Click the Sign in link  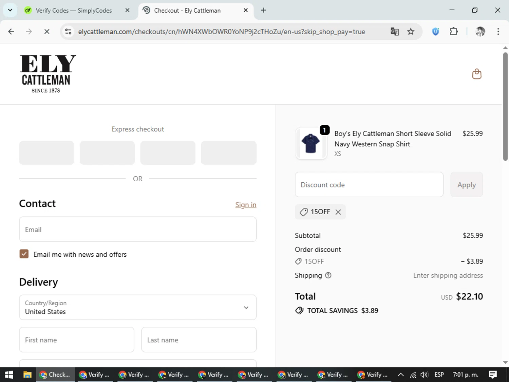pyautogui.click(x=246, y=205)
